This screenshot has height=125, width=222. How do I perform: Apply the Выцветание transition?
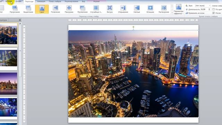(x=28, y=9)
